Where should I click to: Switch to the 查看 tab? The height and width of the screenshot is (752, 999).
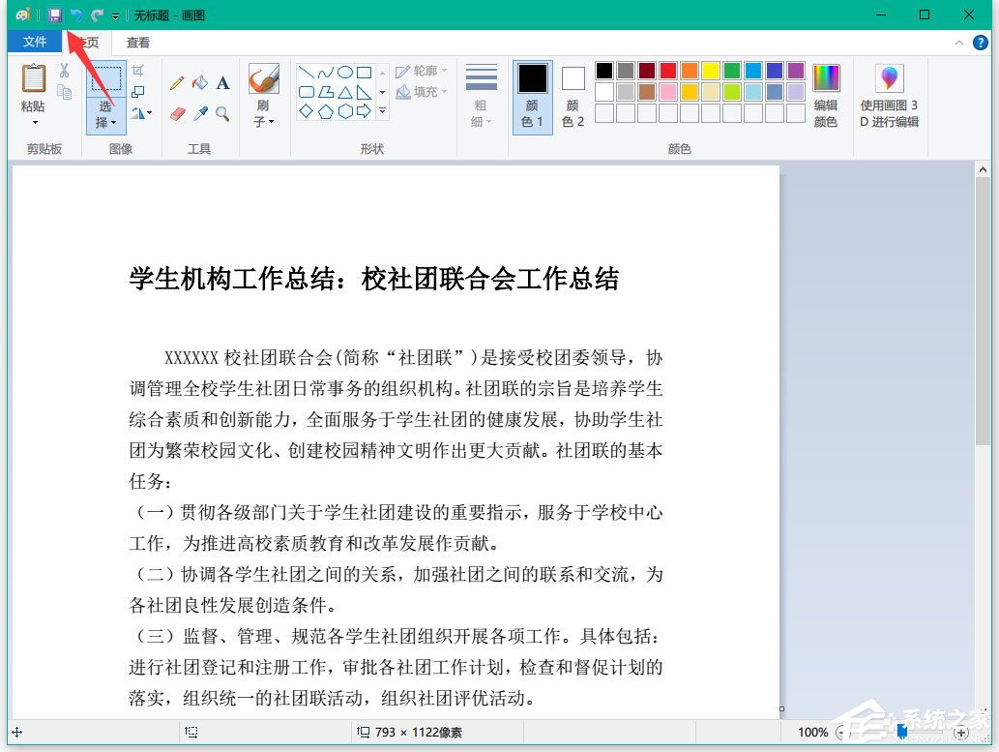[x=136, y=42]
